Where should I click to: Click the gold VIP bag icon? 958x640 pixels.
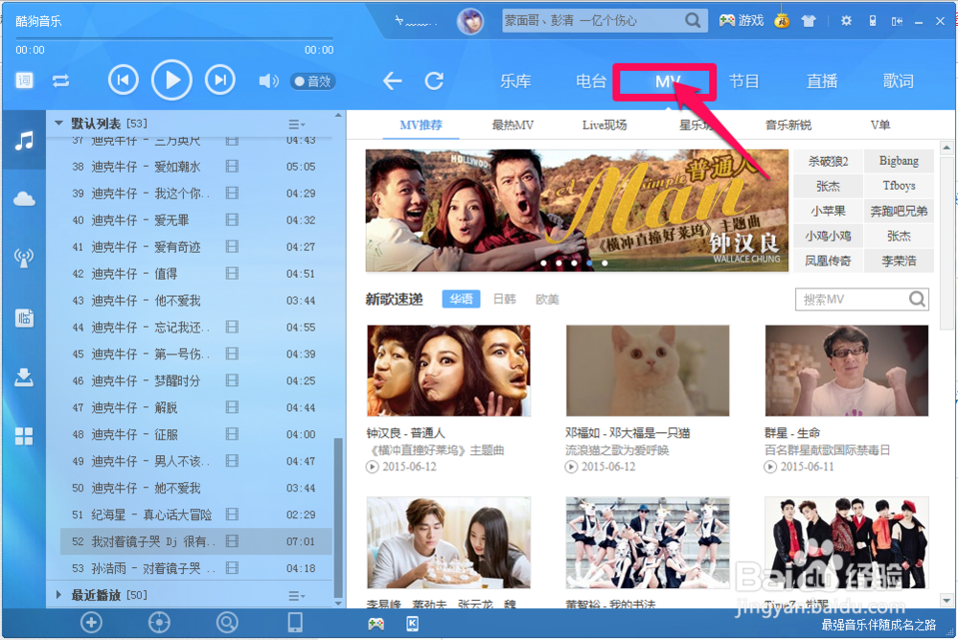[x=782, y=20]
